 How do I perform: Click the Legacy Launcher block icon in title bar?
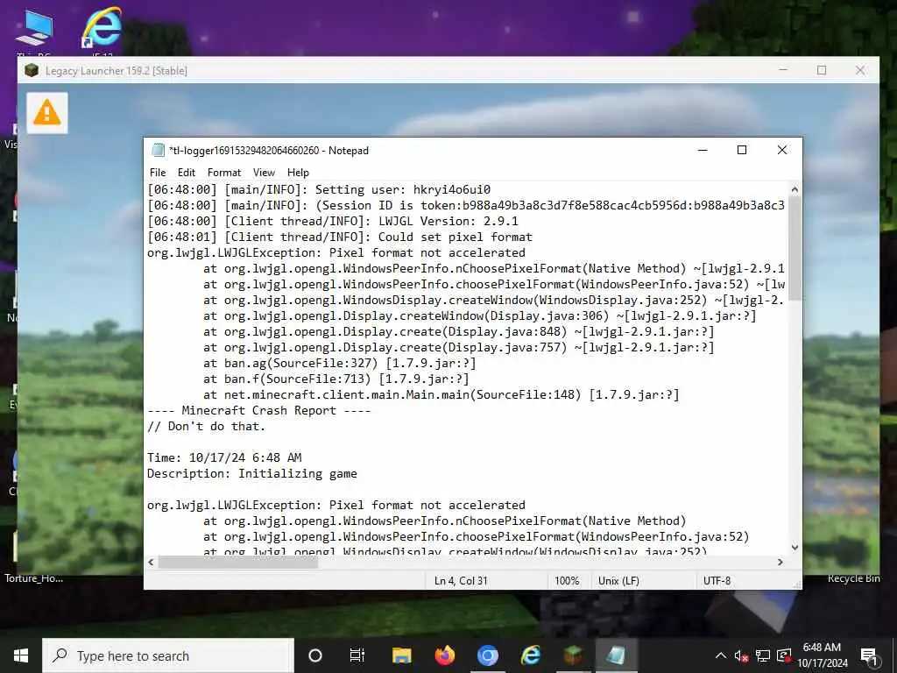pos(32,70)
